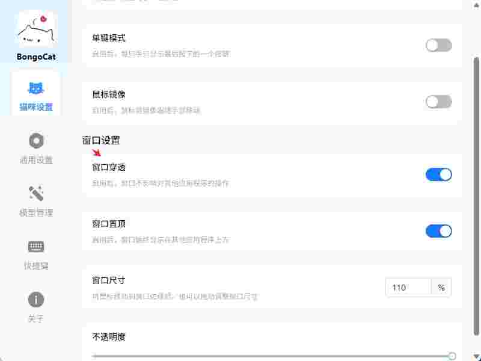The height and width of the screenshot is (361, 481).
Task: Click the 通用设置 gear icon
Action: 36,141
